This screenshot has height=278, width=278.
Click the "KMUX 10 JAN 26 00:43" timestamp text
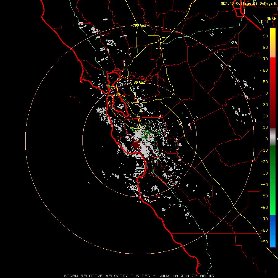pos(186,276)
